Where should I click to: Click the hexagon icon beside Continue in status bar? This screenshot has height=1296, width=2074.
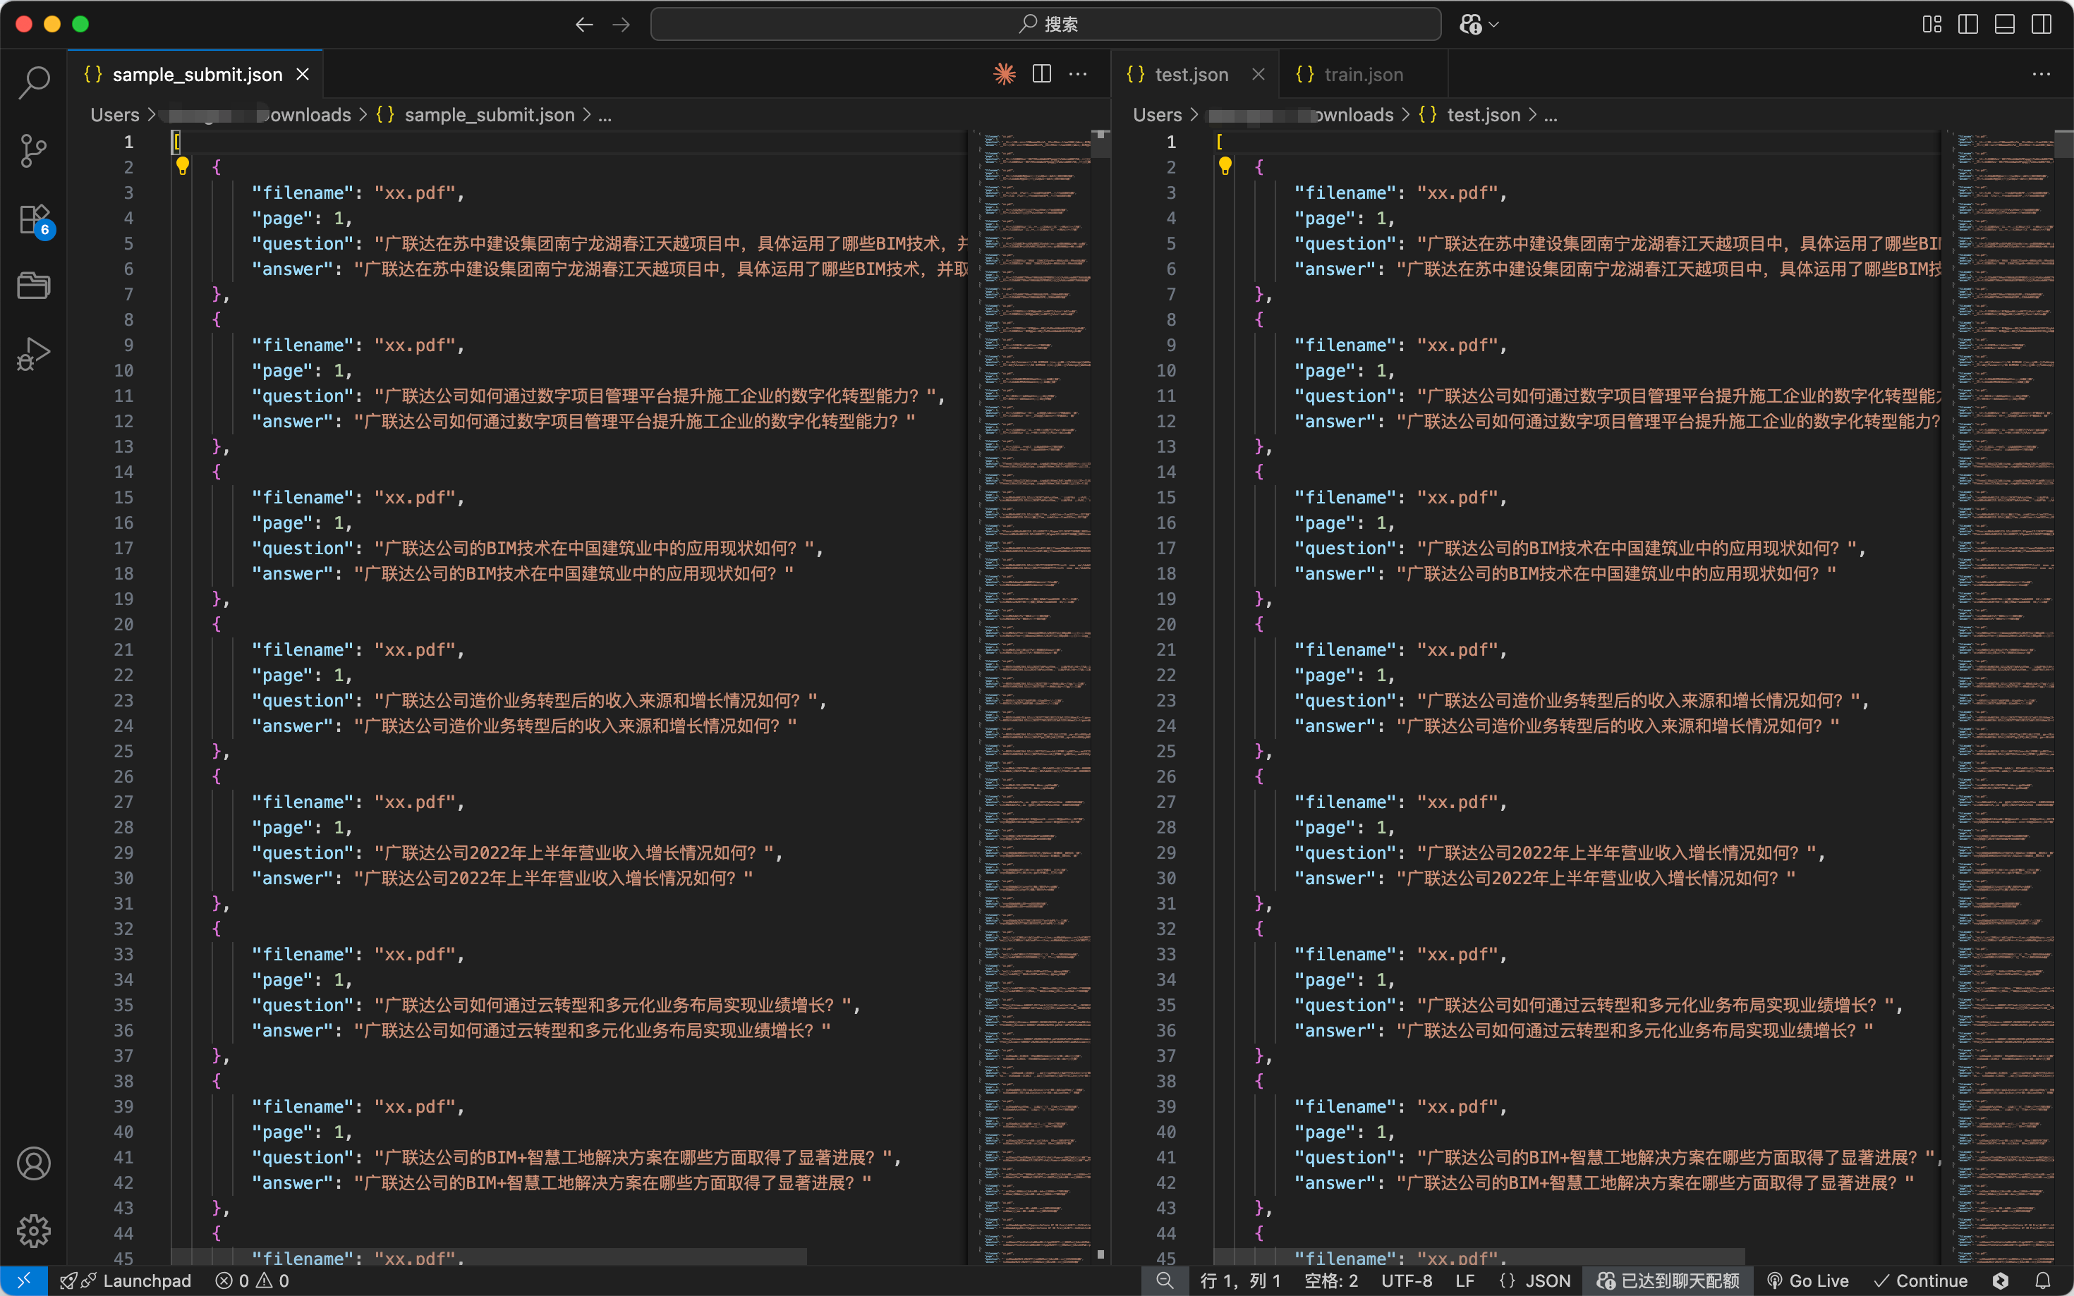2000,1280
